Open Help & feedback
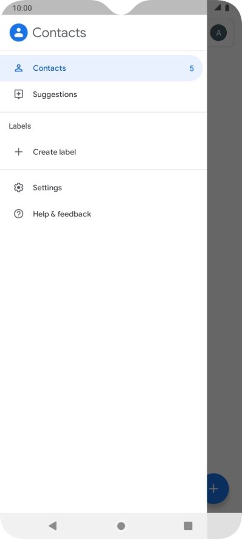This screenshot has width=242, height=539. (x=103, y=214)
